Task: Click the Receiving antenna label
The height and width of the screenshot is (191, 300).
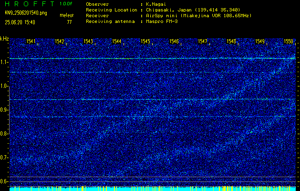Action: 110,21
